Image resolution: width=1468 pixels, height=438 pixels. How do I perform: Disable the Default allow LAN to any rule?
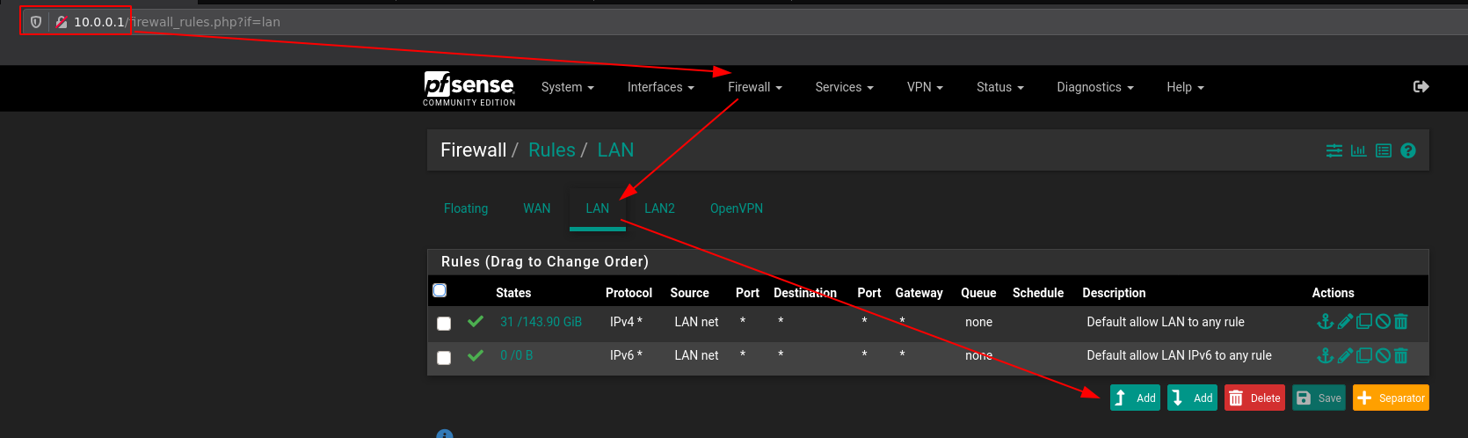(x=1383, y=322)
